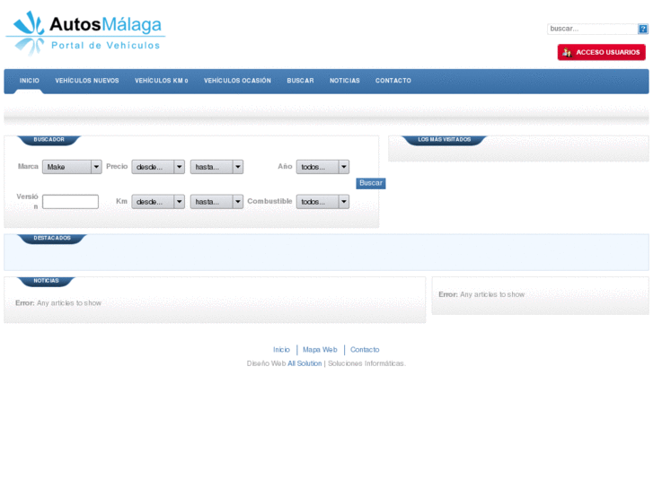Click the Destacados panel header
Viewport: 653px width, 489px height.
[52, 239]
